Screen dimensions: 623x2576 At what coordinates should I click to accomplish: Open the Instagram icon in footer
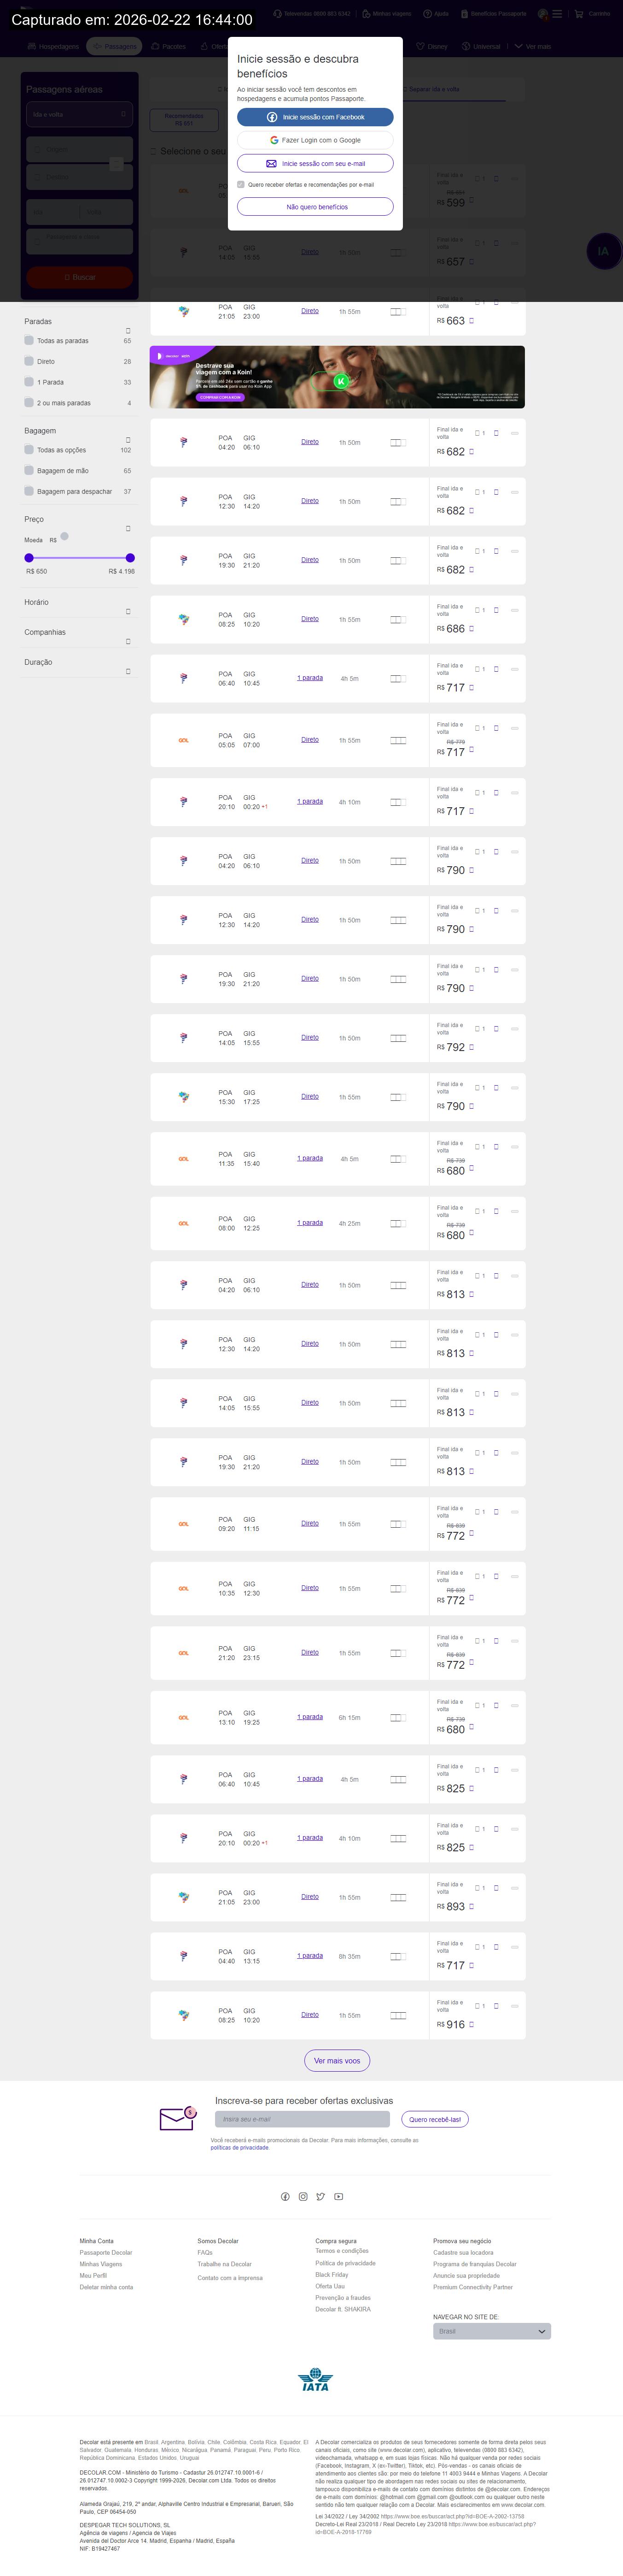[x=303, y=2197]
